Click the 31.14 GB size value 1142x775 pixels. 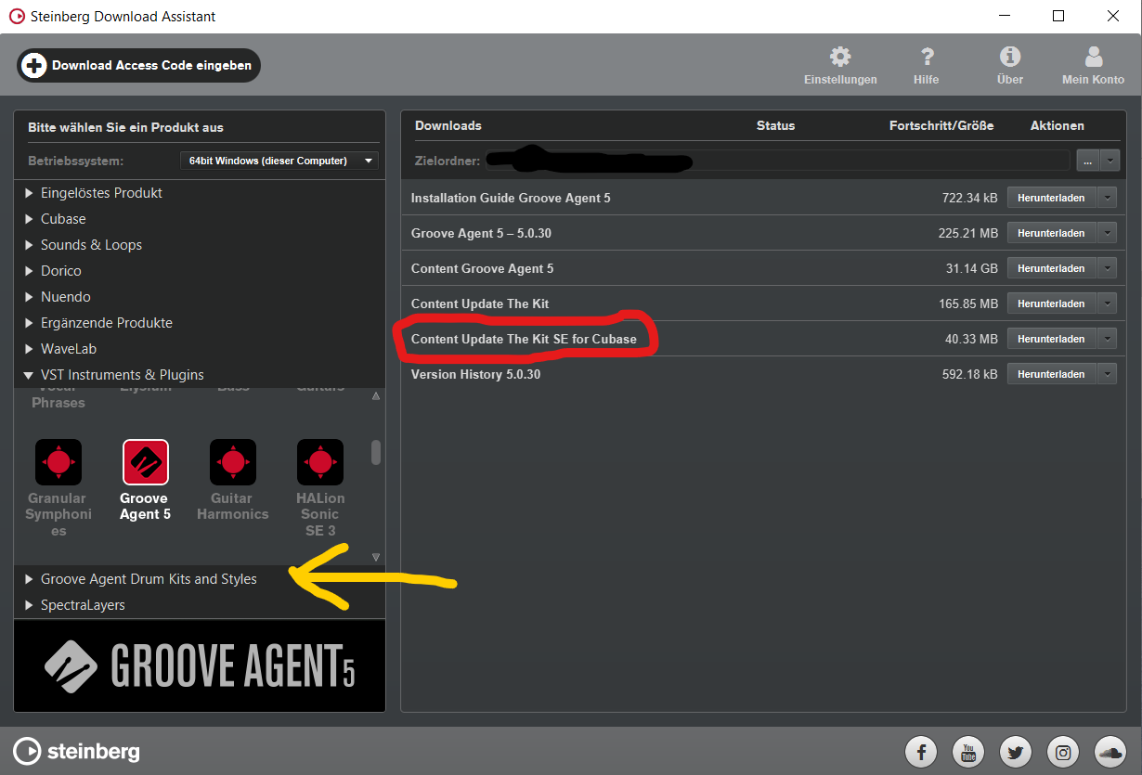[x=972, y=268]
